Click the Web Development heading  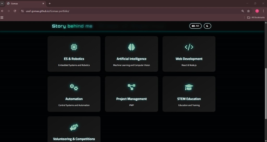189,59
